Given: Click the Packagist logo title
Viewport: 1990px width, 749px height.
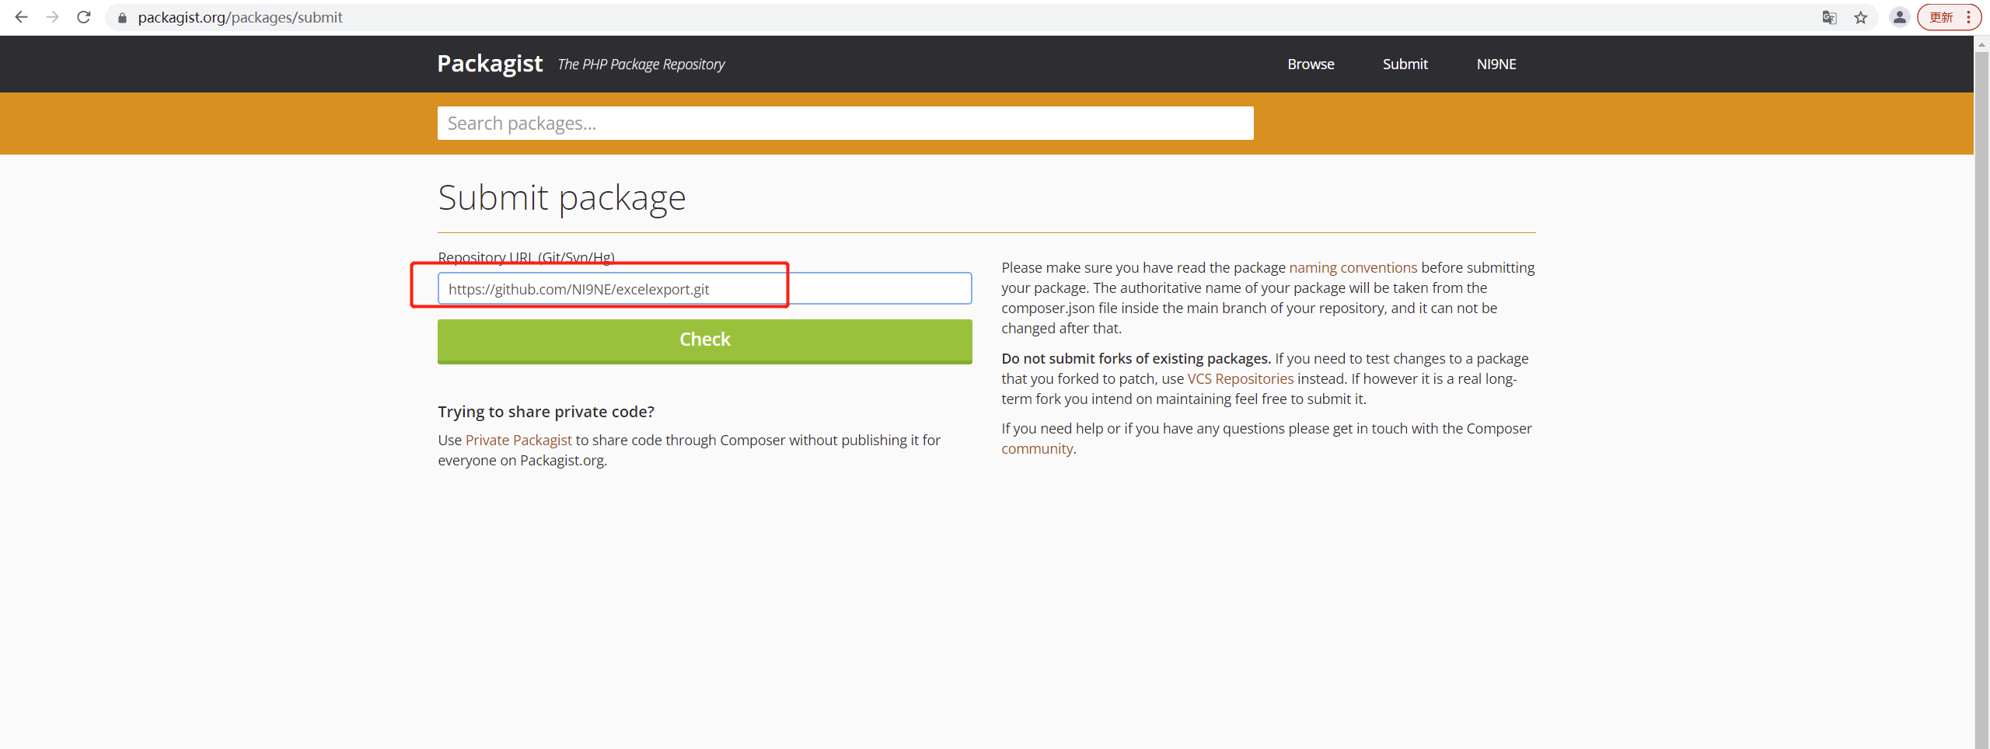Looking at the screenshot, I should [490, 64].
